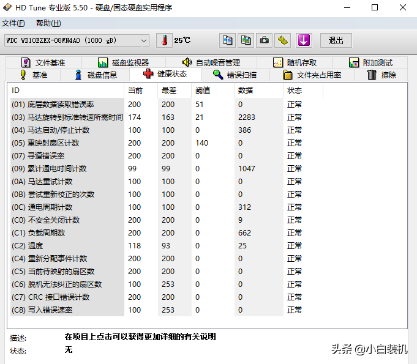This screenshot has height=364, width=417.
Task: Select the 健康状态 tab
Action: tap(165, 74)
